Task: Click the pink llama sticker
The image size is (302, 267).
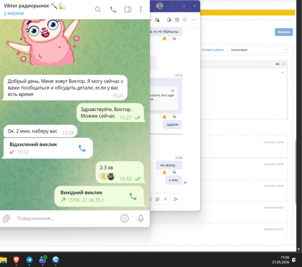Action: (44, 42)
